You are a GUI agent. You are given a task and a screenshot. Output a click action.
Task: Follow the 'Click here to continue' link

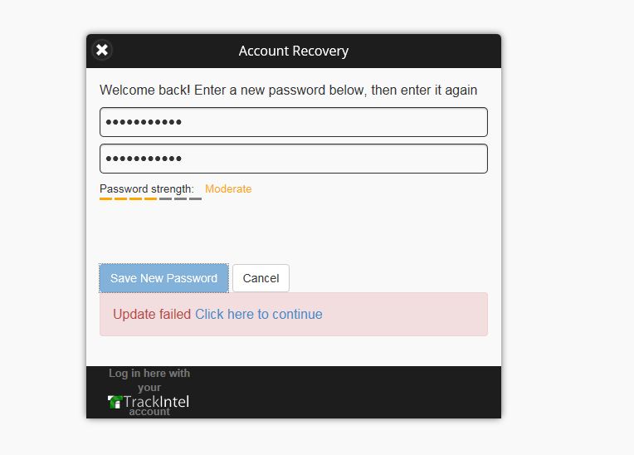[x=259, y=314]
